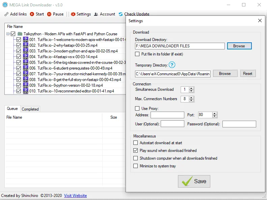Enable the Use Proxy checkbox
The image size is (267, 200).
[x=137, y=108]
